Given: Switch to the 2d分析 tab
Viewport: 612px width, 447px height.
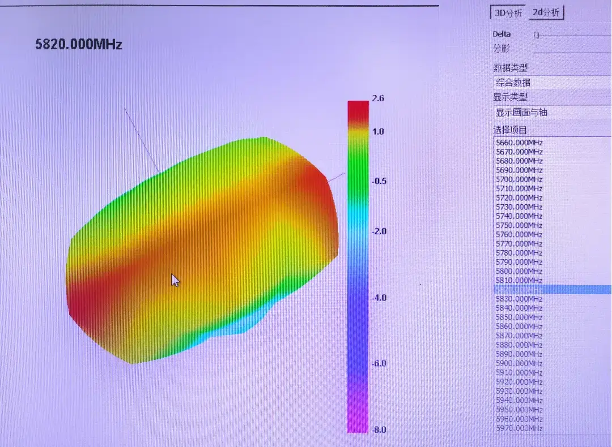Looking at the screenshot, I should pyautogui.click(x=546, y=12).
